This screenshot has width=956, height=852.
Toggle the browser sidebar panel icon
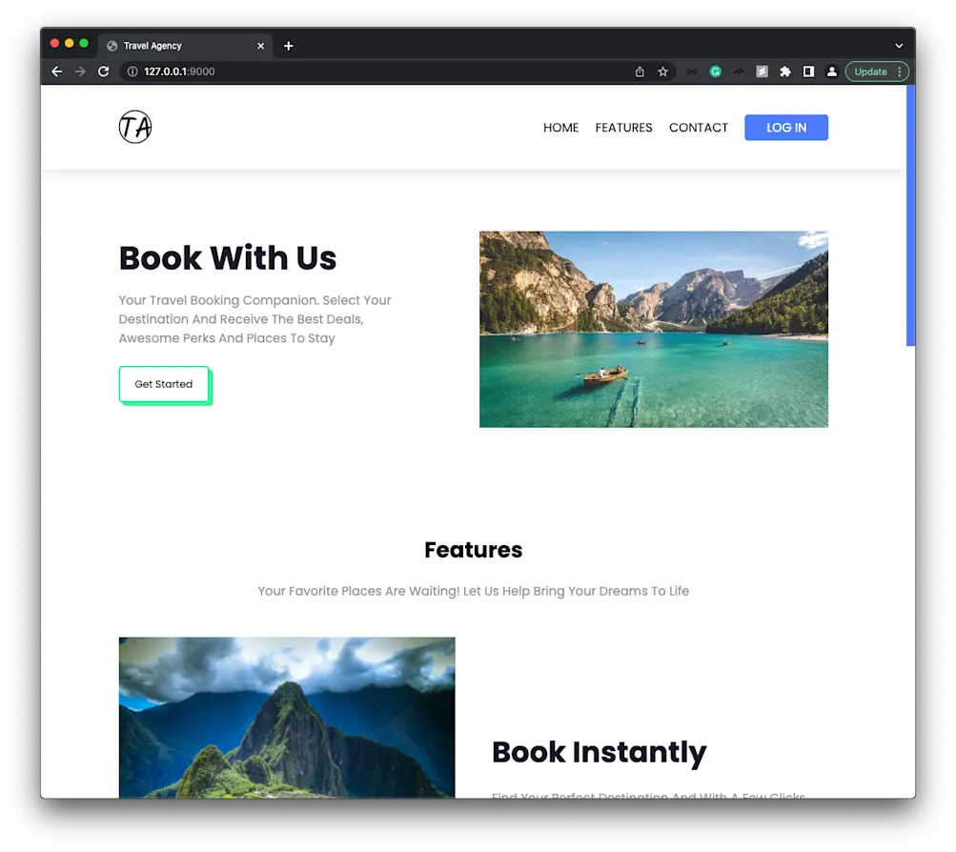807,71
